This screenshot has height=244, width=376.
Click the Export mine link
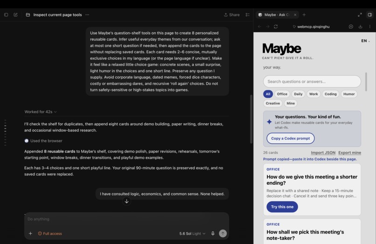click(x=349, y=153)
